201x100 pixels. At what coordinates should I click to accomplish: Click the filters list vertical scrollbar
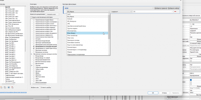point(25,46)
